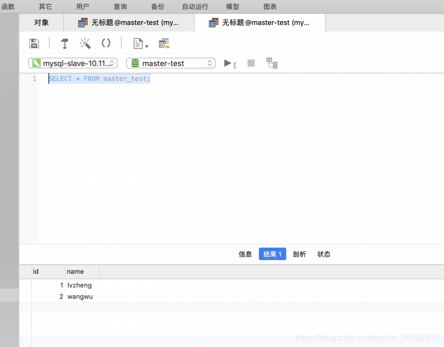444x347 pixels.
Task: Click the 自动运行 toolbar item
Action: point(195,6)
